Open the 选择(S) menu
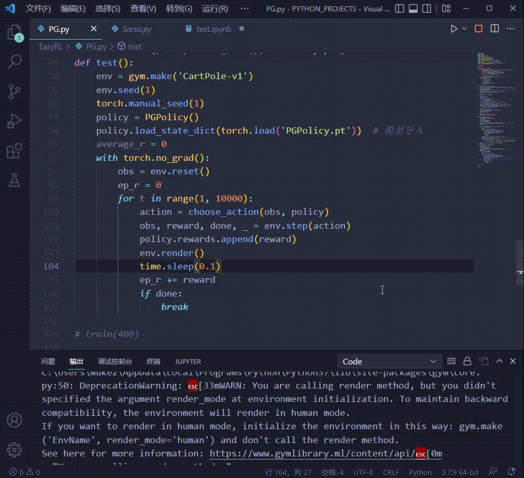This screenshot has height=478, width=524. click(107, 9)
